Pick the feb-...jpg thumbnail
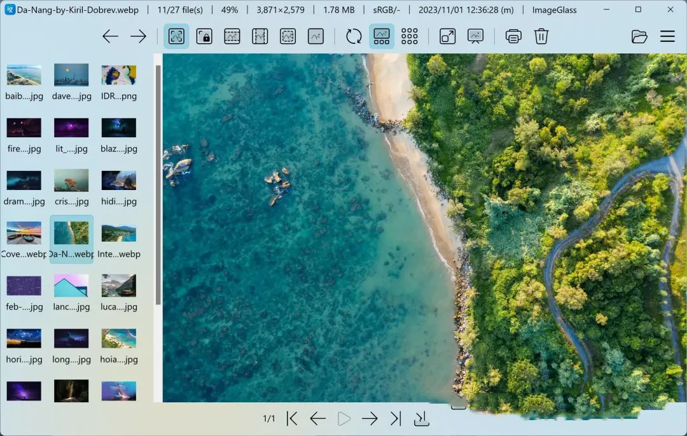 [x=24, y=293]
